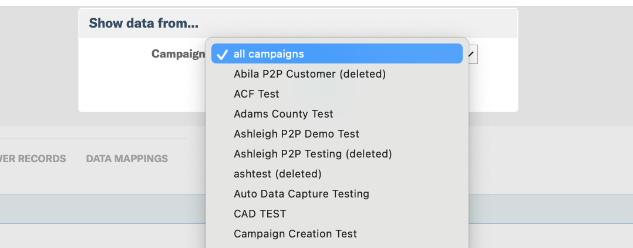
Task: Select the checkmark beside all campaigns
Action: pyautogui.click(x=222, y=54)
